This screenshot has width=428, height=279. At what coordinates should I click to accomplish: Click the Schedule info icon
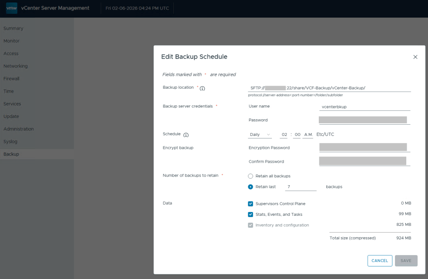click(x=186, y=135)
